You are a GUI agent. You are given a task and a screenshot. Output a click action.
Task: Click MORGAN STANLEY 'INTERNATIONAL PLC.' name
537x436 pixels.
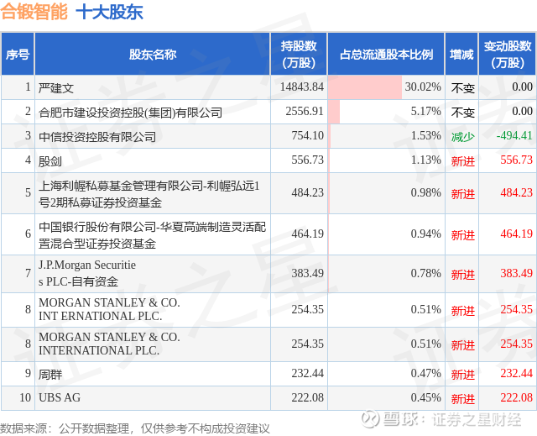[x=109, y=344]
